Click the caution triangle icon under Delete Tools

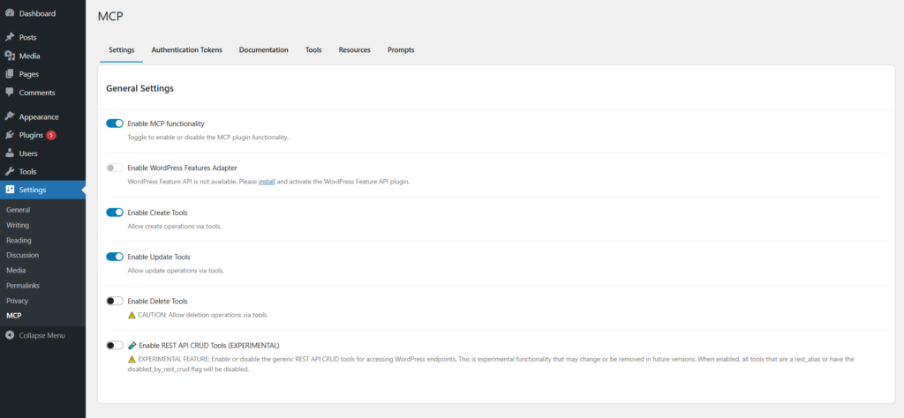(132, 315)
